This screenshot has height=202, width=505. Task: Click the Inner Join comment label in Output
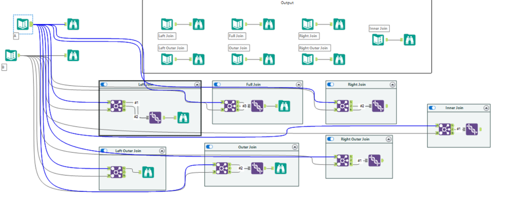[x=380, y=28]
